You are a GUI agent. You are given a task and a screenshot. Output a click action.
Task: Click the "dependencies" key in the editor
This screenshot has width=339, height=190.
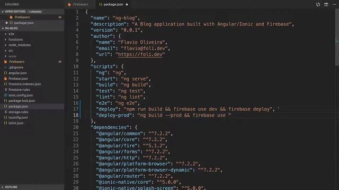point(110,127)
